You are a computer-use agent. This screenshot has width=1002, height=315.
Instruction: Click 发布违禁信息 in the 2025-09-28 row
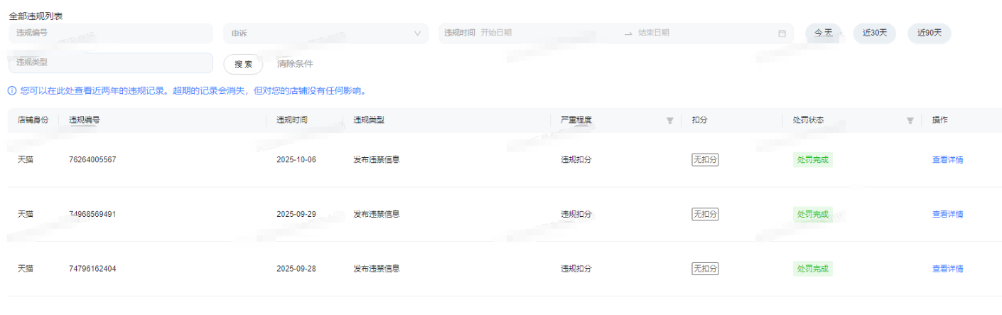click(377, 269)
